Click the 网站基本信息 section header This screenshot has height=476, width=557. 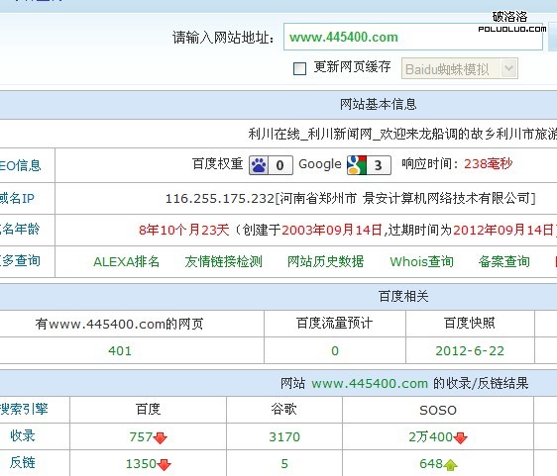(x=378, y=104)
